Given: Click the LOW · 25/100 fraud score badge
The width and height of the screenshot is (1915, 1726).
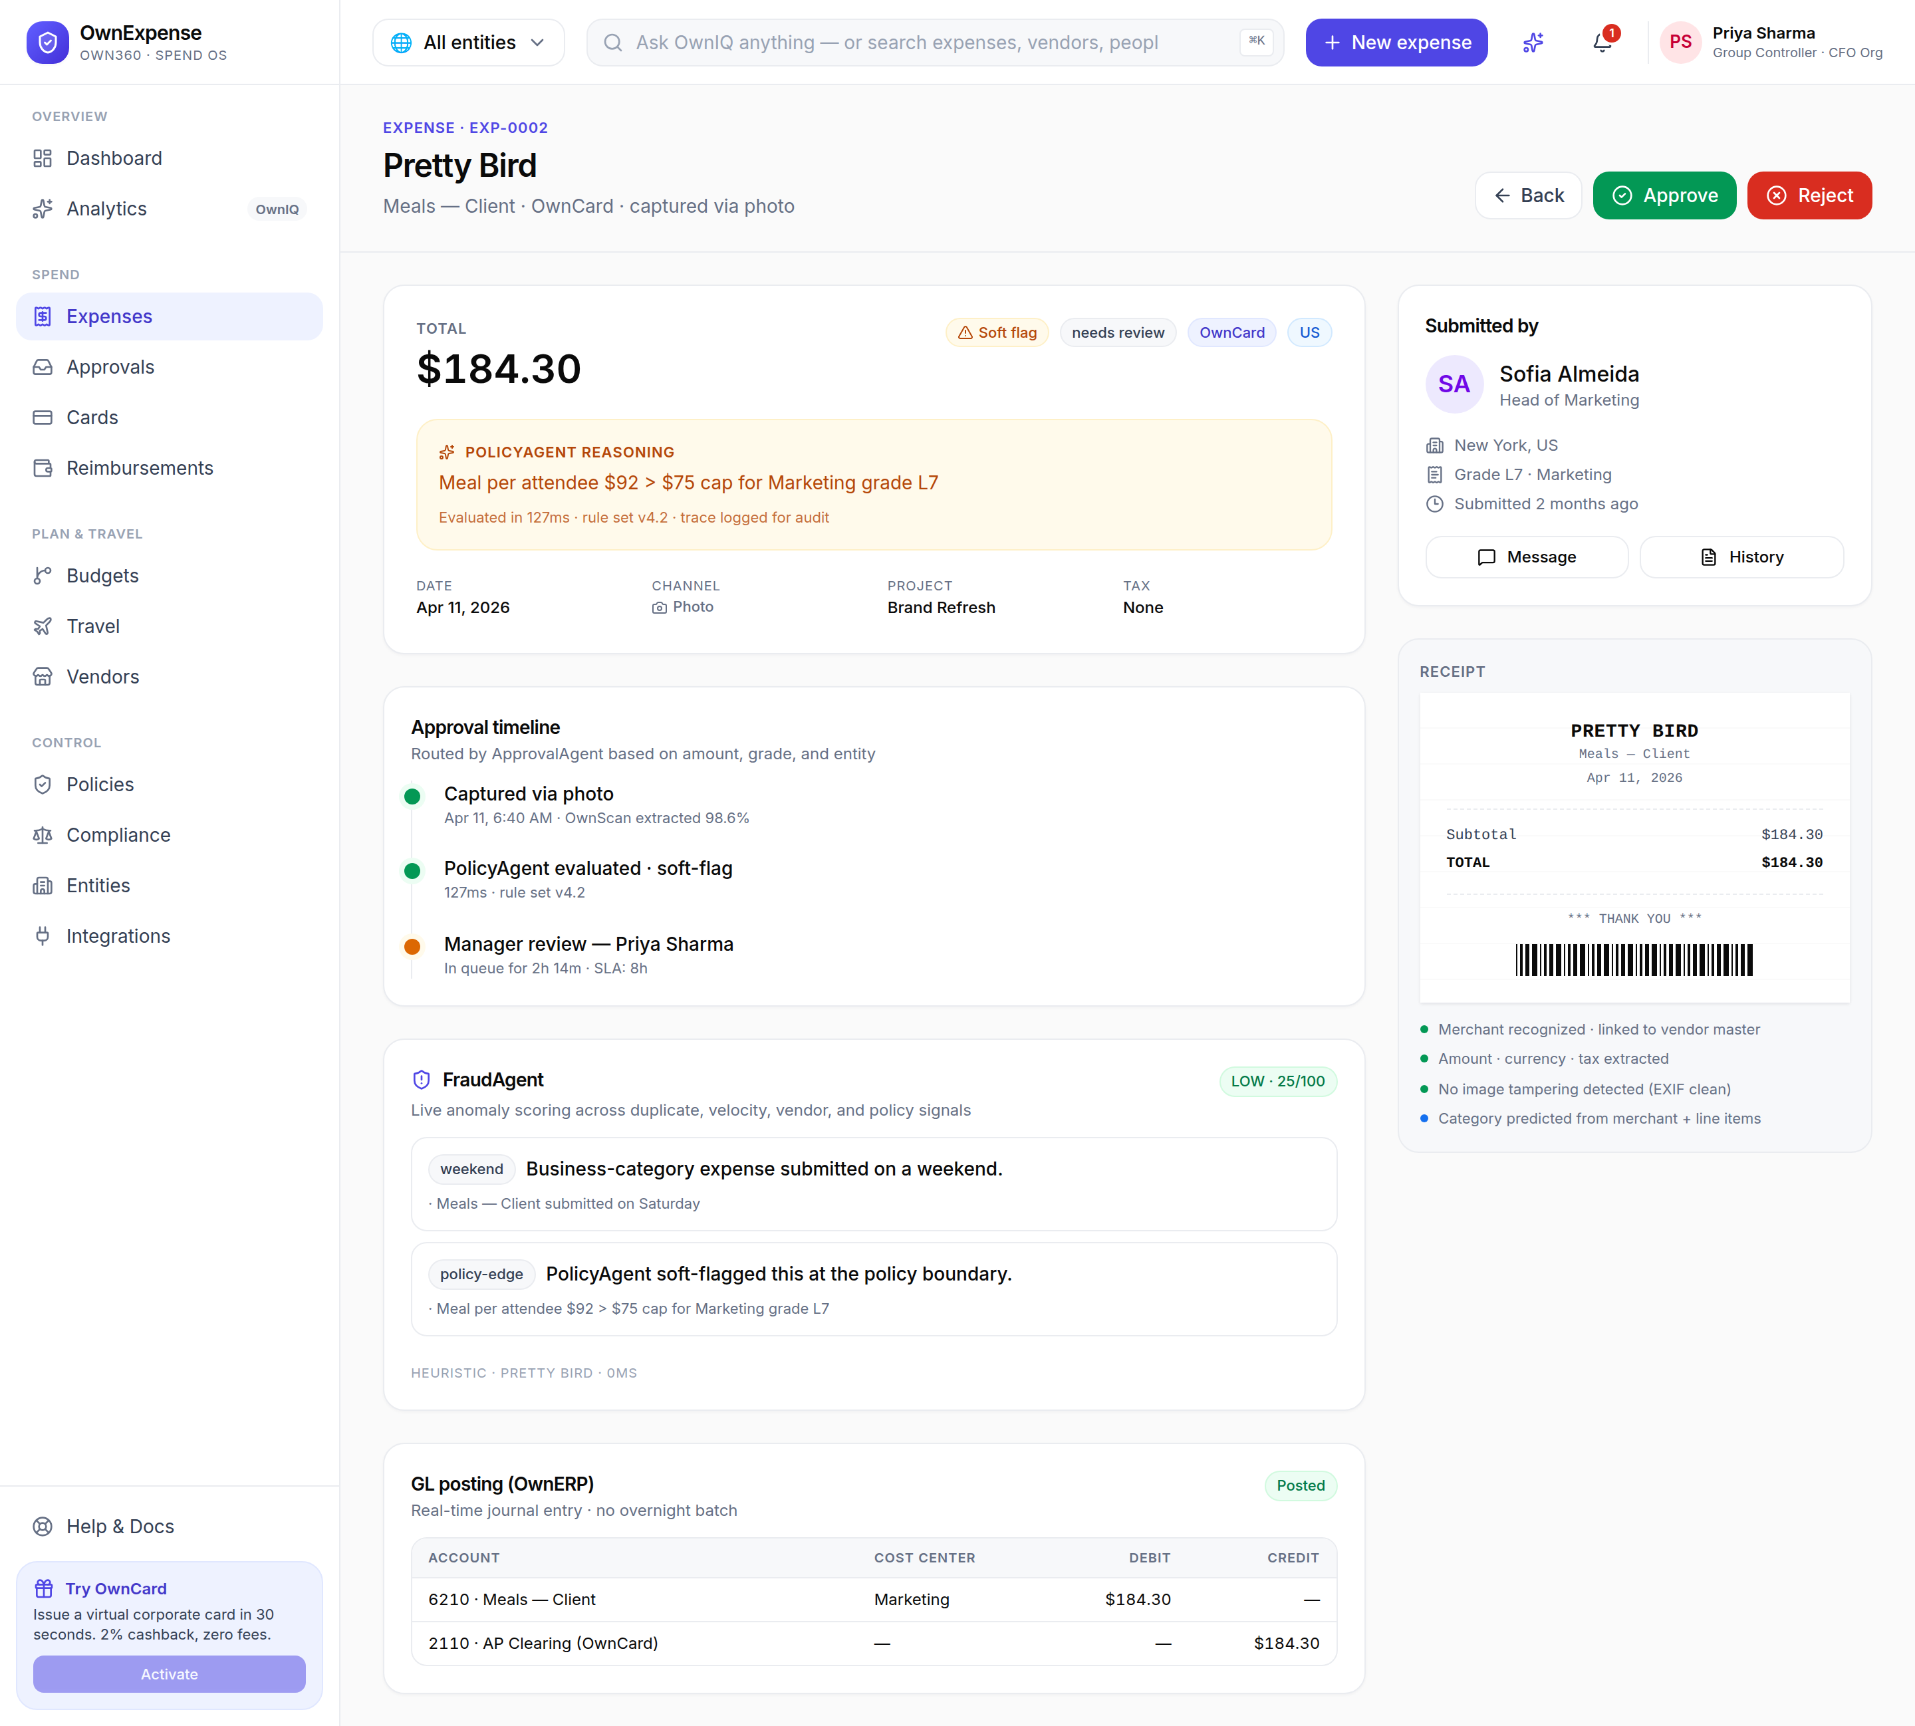Looking at the screenshot, I should click(1277, 1081).
